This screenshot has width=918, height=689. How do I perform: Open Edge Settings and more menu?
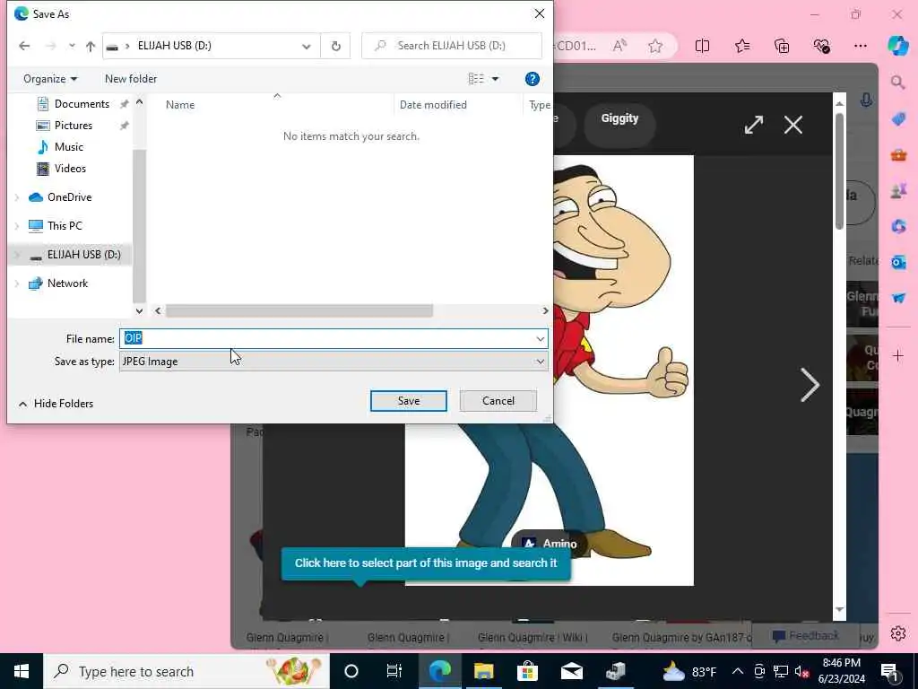click(x=860, y=46)
